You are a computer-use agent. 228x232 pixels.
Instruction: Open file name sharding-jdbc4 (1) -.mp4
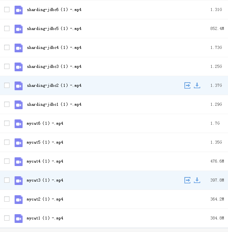(54, 48)
